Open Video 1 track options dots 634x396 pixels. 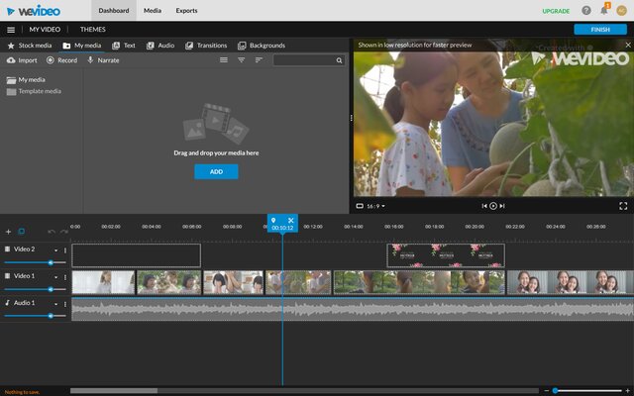click(x=65, y=277)
